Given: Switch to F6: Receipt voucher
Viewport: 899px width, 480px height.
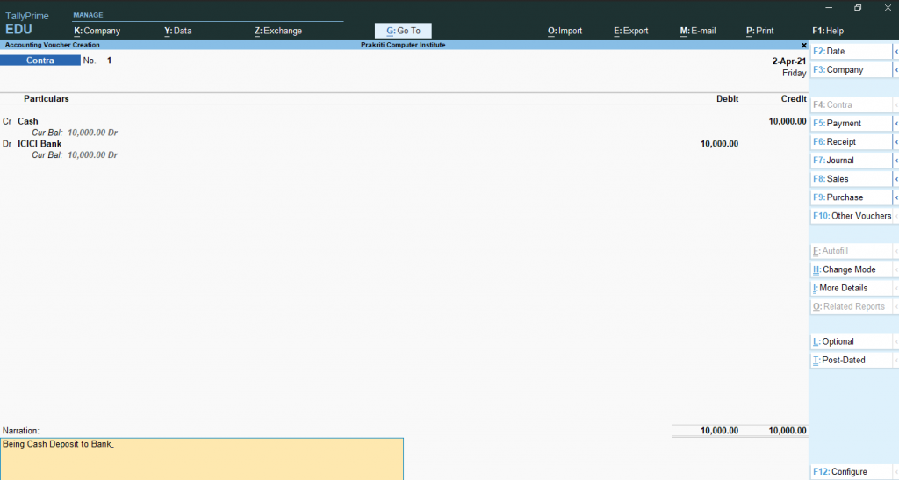Looking at the screenshot, I should pos(850,142).
